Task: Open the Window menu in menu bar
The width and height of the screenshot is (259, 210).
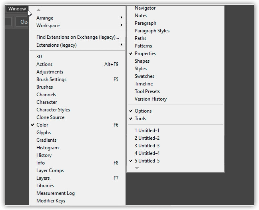Action: tap(17, 9)
